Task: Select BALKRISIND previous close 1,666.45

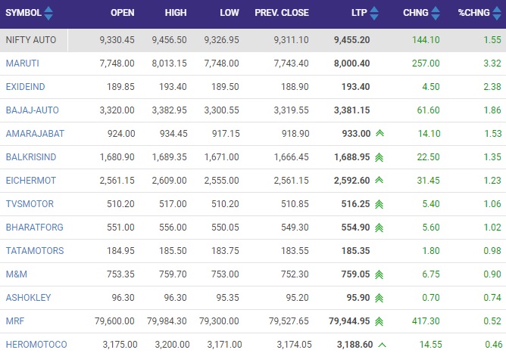Action: point(292,157)
